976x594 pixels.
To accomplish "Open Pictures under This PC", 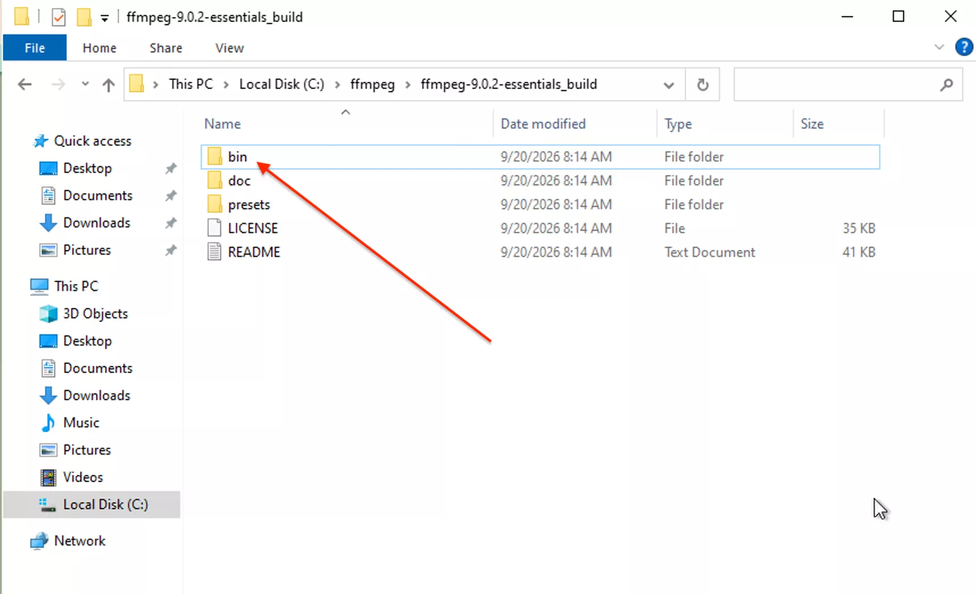I will coord(86,450).
